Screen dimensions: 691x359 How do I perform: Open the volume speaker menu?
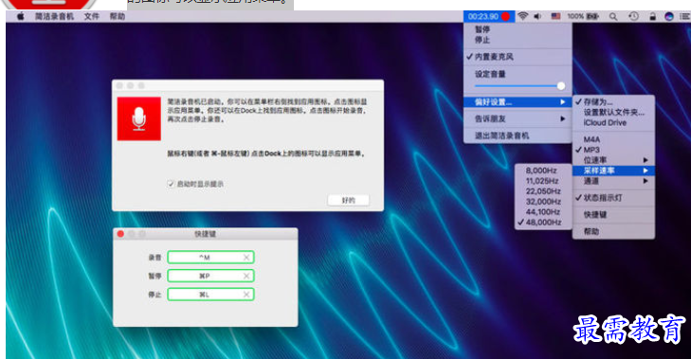pos(537,16)
